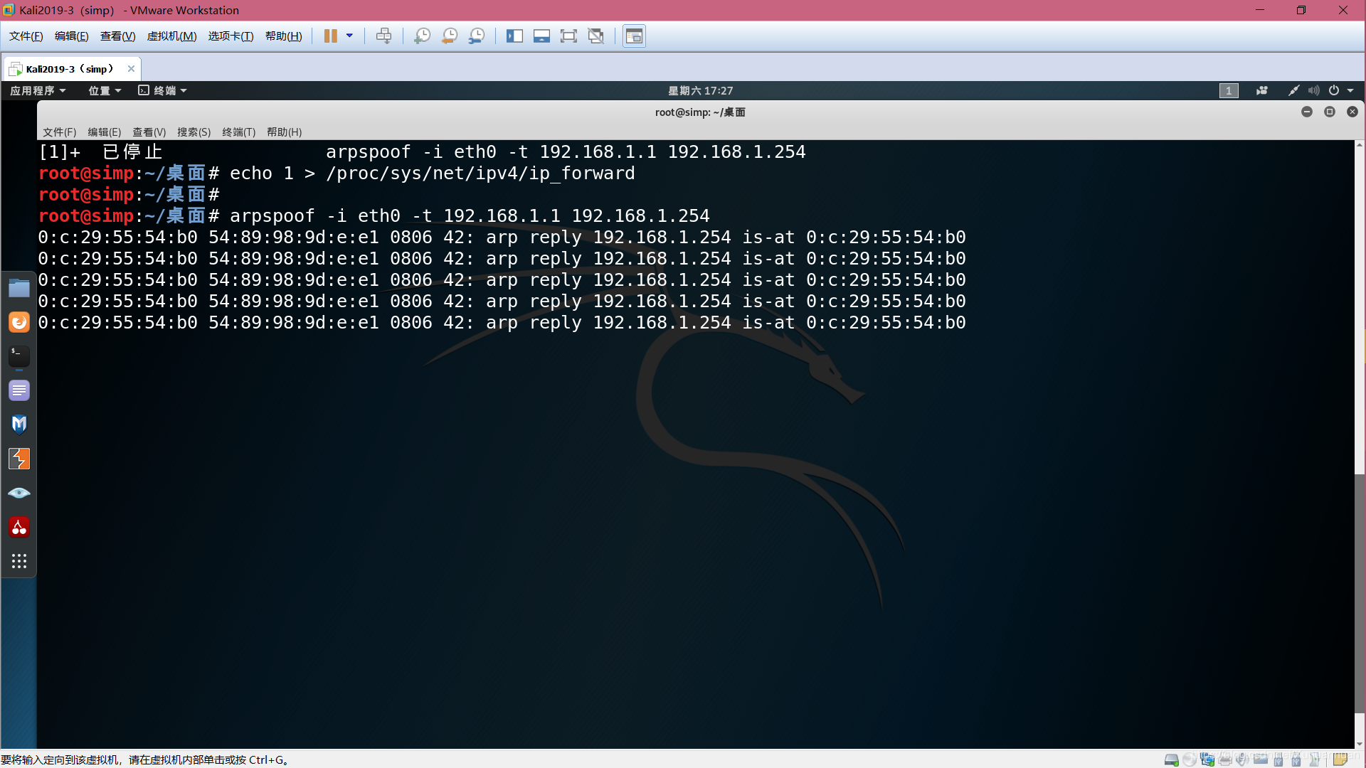Open terminal 编辑(E) menu

[104, 132]
